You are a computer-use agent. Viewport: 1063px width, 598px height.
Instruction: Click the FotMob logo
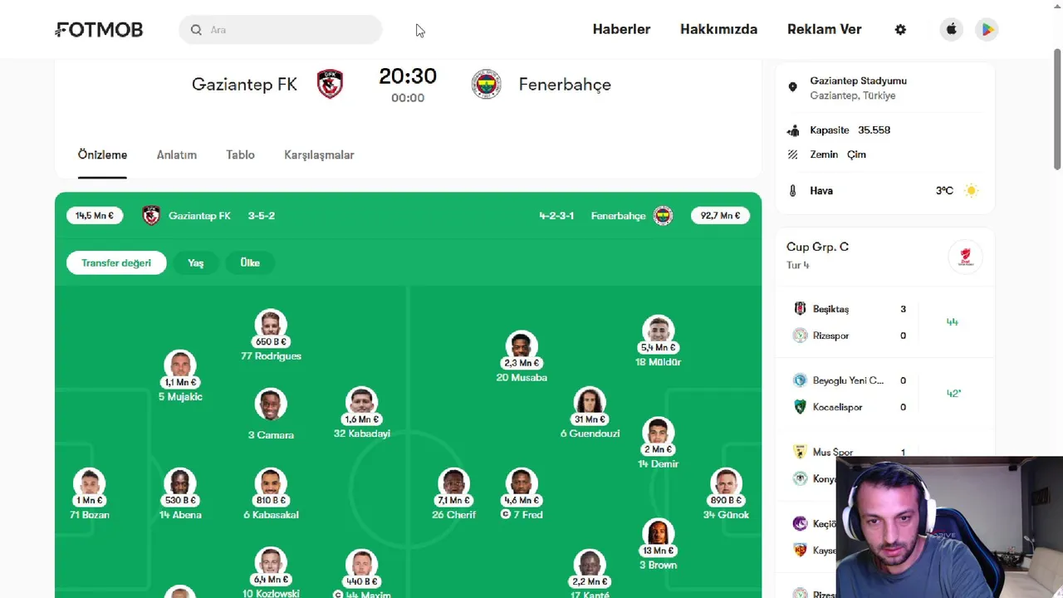tap(99, 30)
